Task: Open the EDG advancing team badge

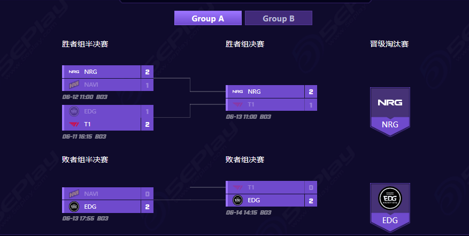Action: [390, 208]
